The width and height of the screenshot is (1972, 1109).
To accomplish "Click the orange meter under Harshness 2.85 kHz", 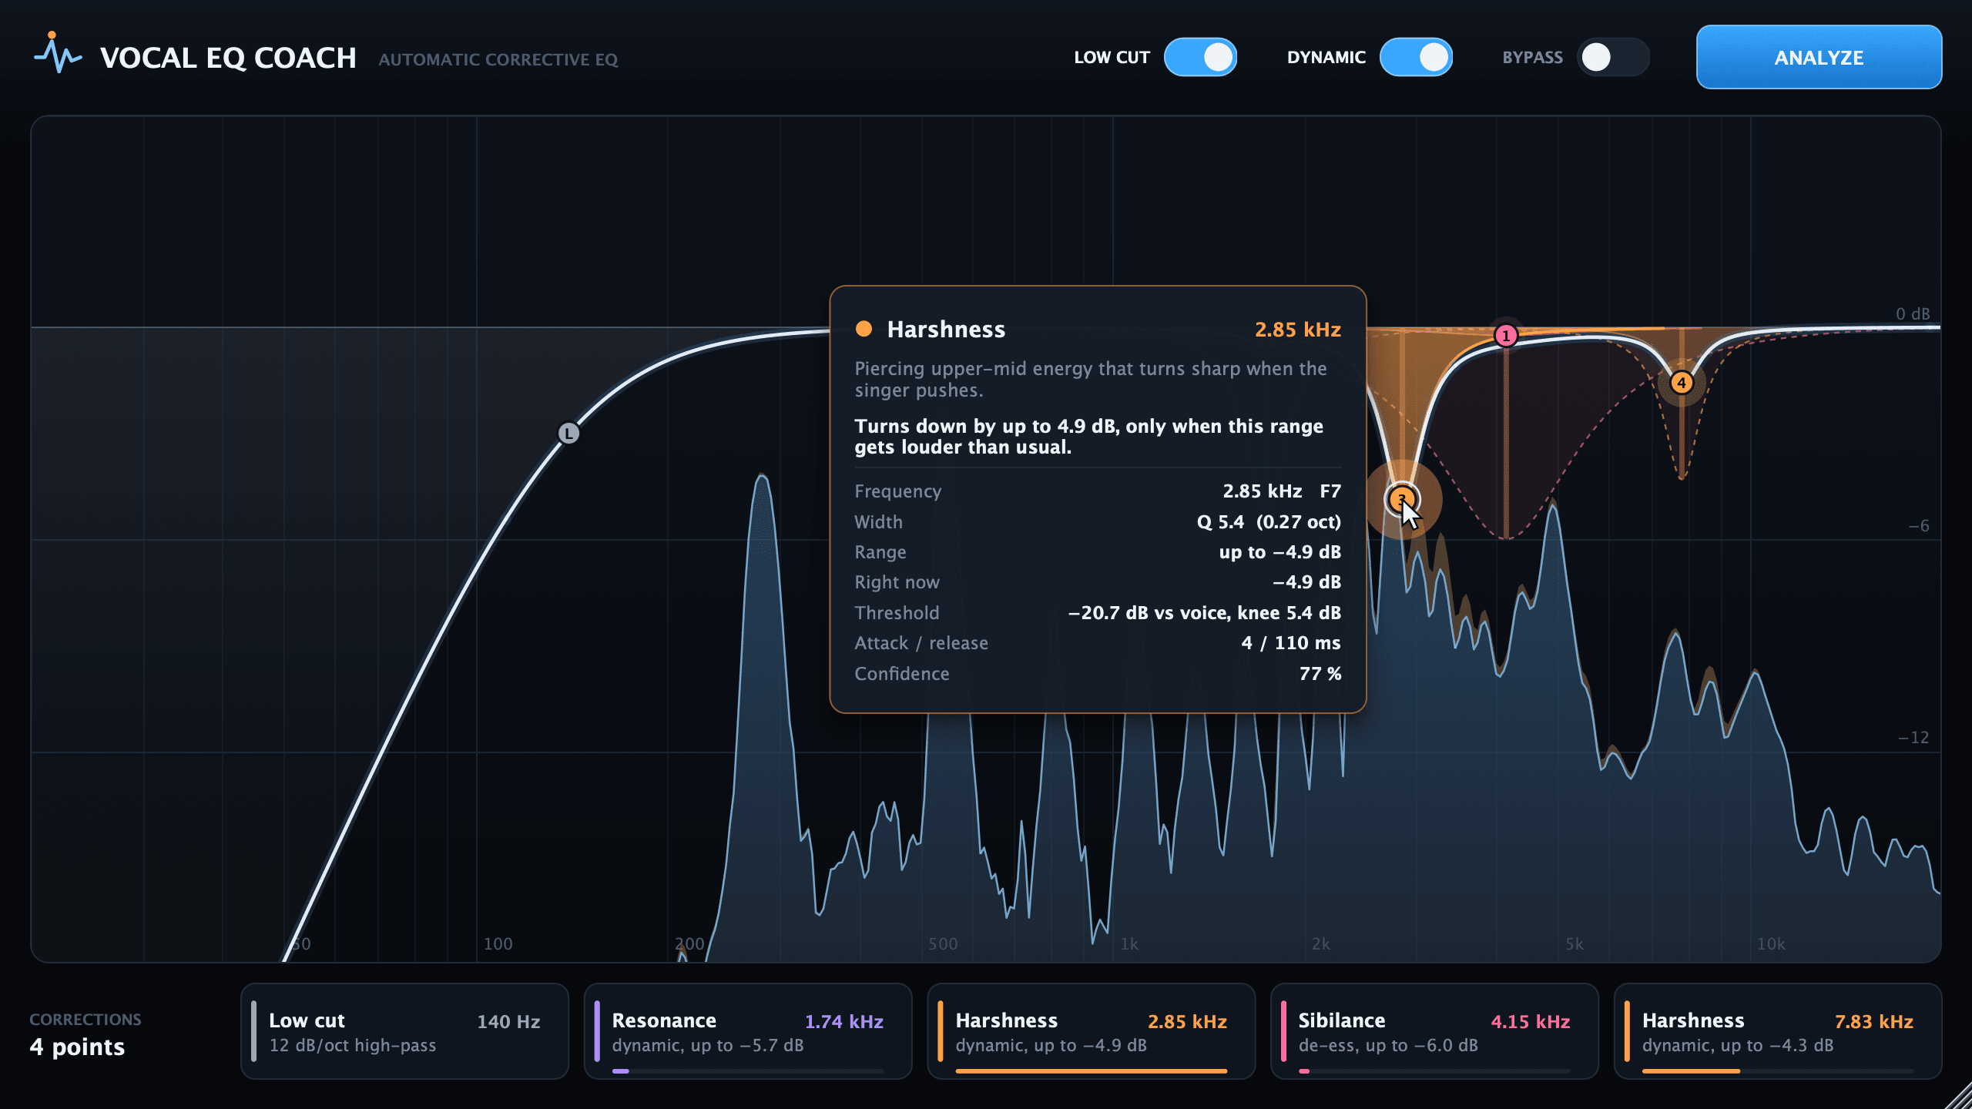I will (x=1092, y=1070).
